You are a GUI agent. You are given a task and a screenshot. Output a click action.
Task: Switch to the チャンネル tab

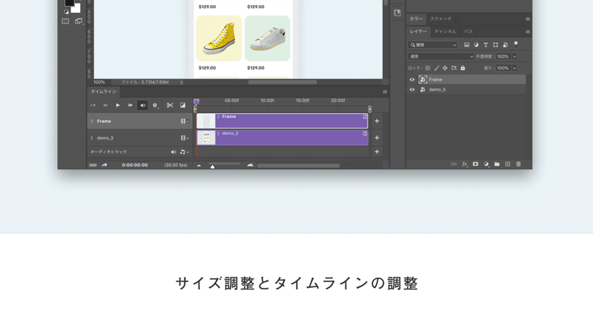click(x=445, y=32)
